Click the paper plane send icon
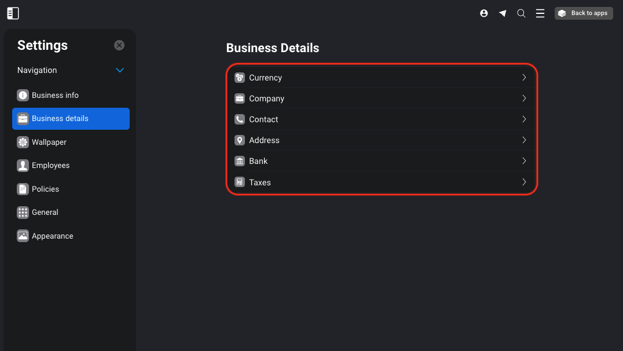The height and width of the screenshot is (351, 623). (503, 13)
